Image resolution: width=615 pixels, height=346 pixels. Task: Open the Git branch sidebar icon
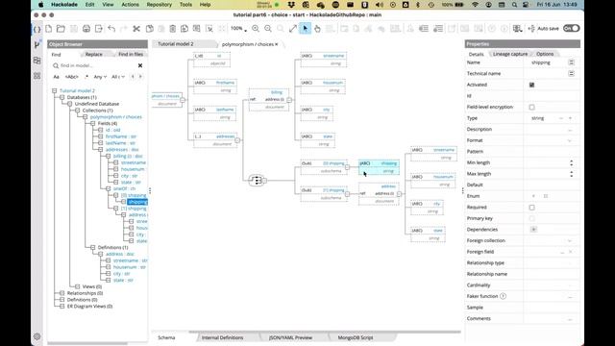pyautogui.click(x=37, y=45)
